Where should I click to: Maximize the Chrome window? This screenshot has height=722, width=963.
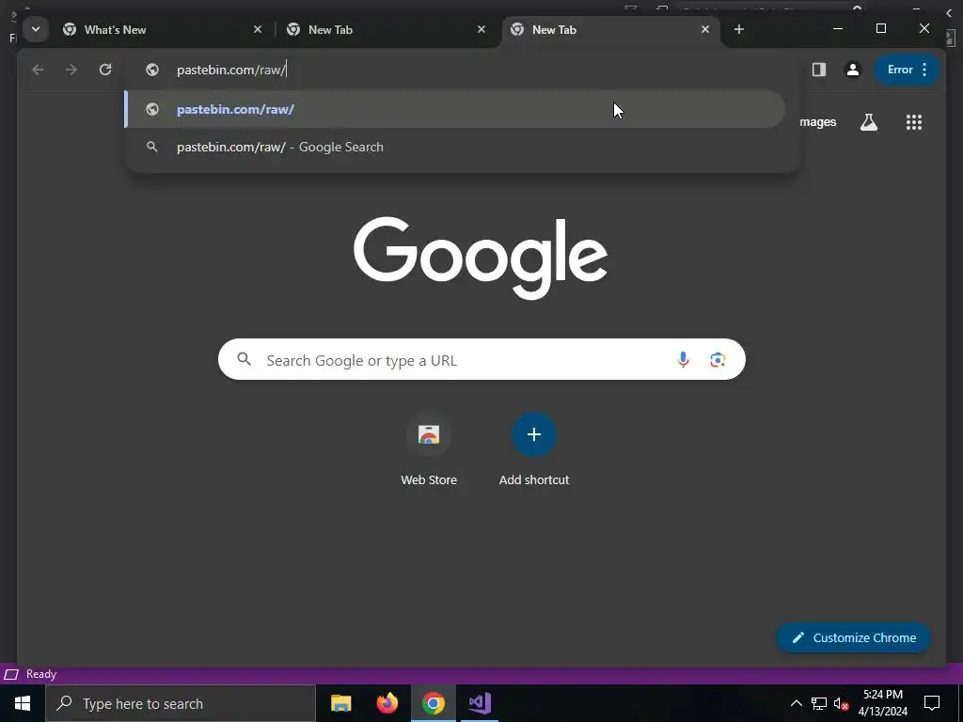point(880,29)
